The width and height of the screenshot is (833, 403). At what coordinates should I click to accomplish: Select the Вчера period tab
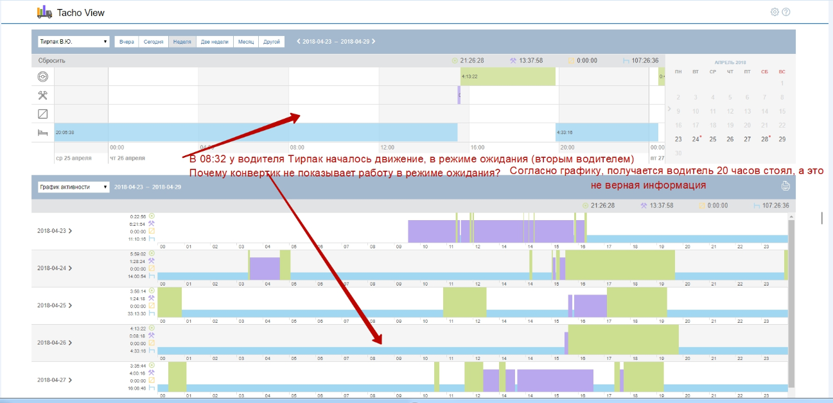pyautogui.click(x=127, y=42)
